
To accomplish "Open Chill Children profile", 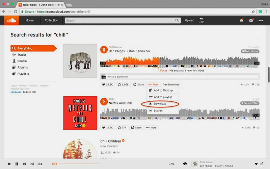I will coord(111,141).
